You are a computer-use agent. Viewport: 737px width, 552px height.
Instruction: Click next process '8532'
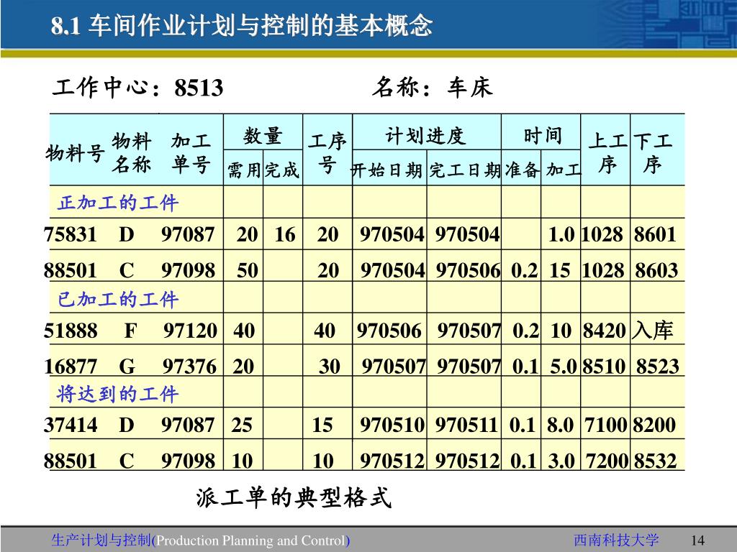tap(656, 461)
